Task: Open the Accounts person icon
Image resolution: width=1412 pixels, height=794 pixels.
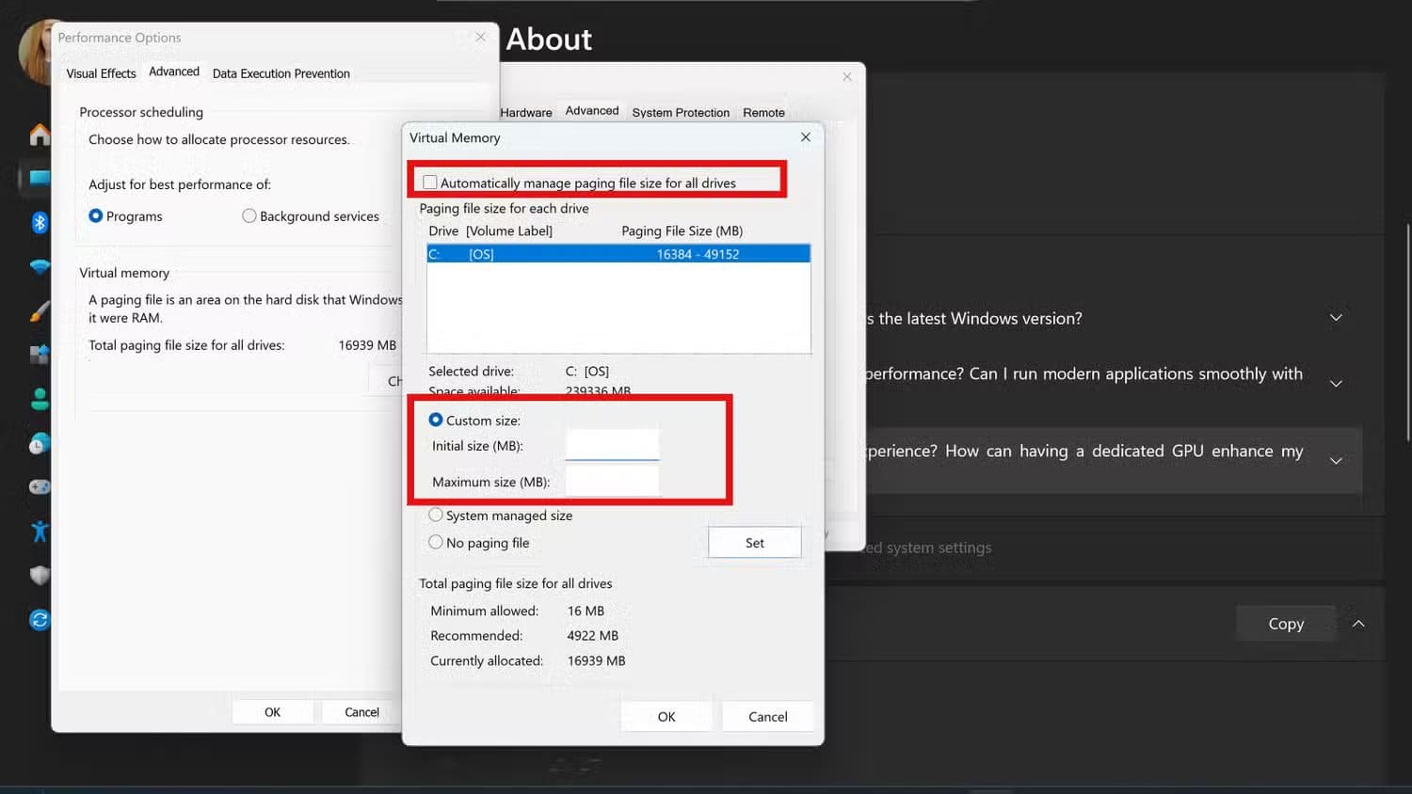Action: tap(40, 400)
